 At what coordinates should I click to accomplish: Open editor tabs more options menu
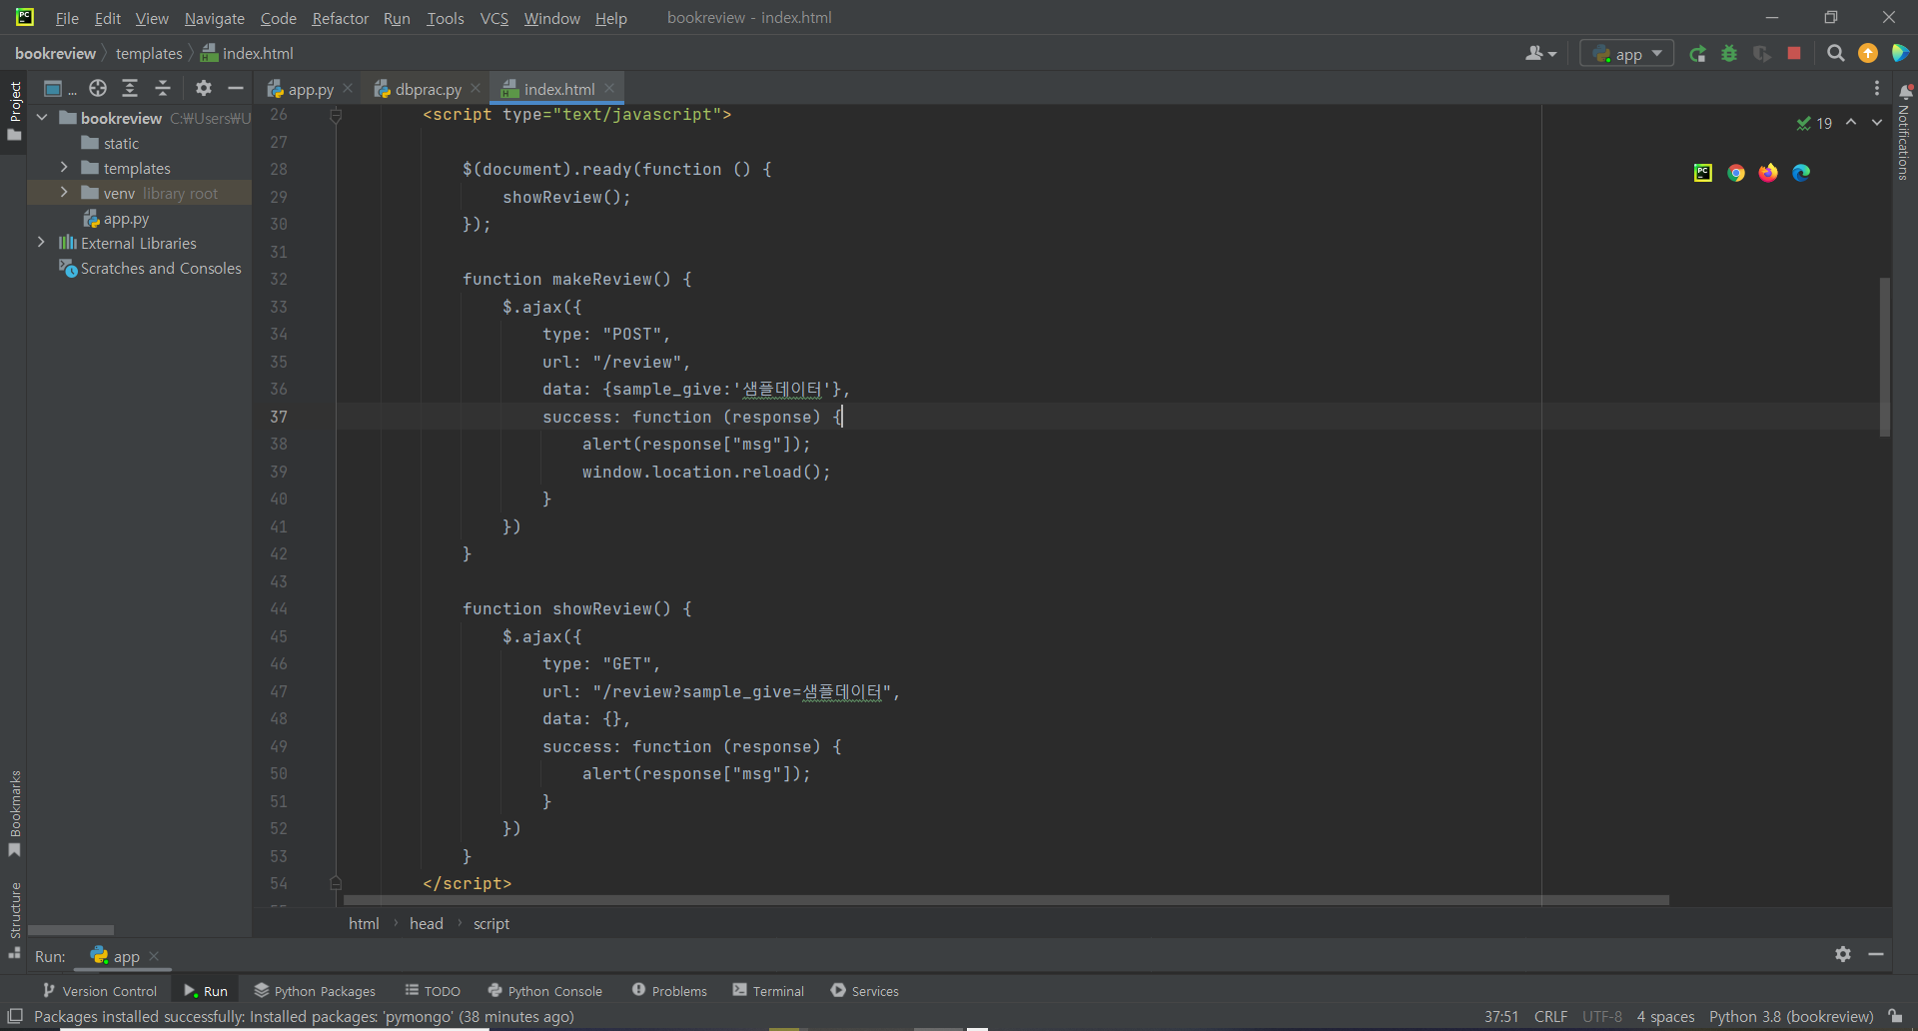(1877, 89)
